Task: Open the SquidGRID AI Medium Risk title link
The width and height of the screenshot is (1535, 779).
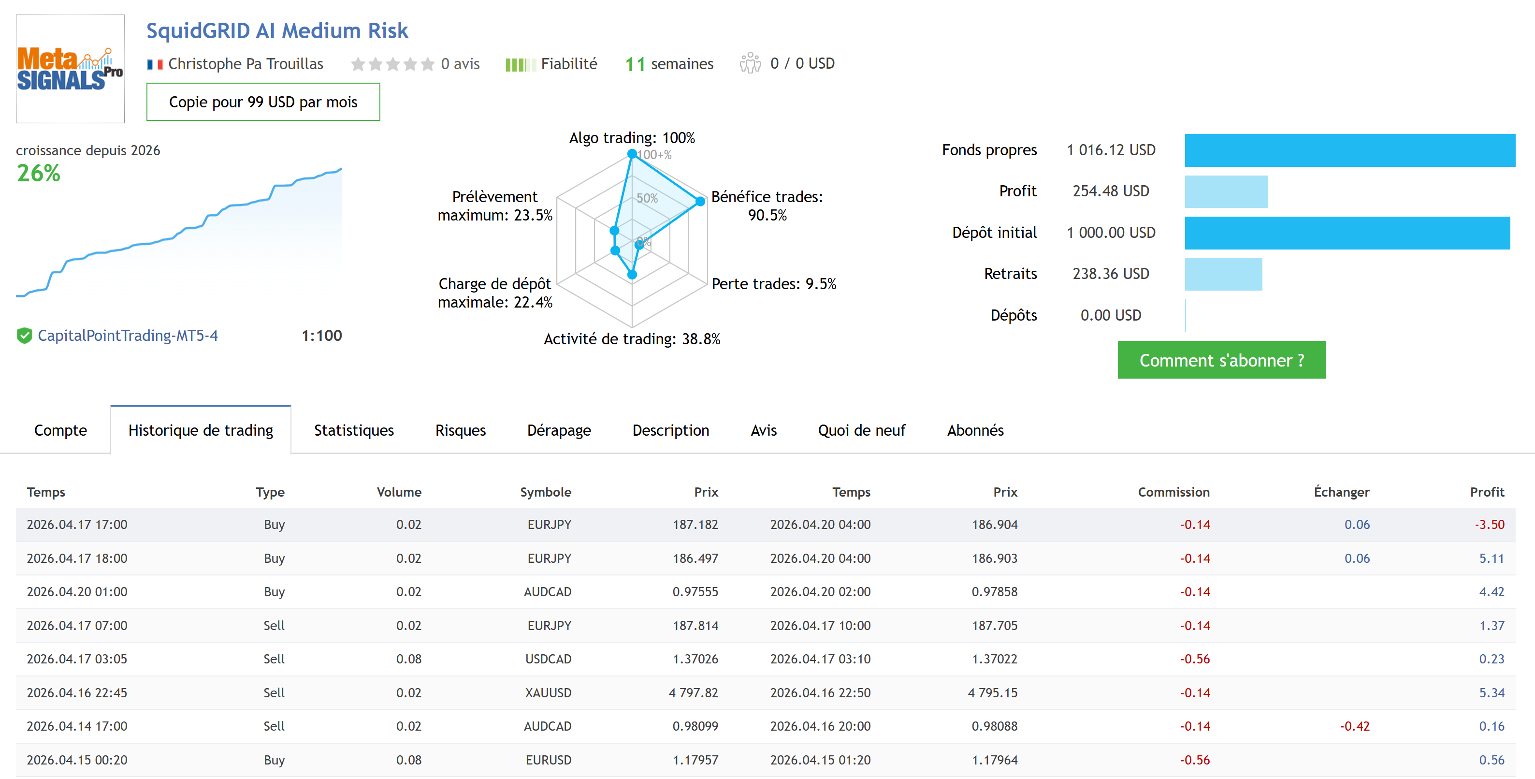Action: click(x=277, y=31)
